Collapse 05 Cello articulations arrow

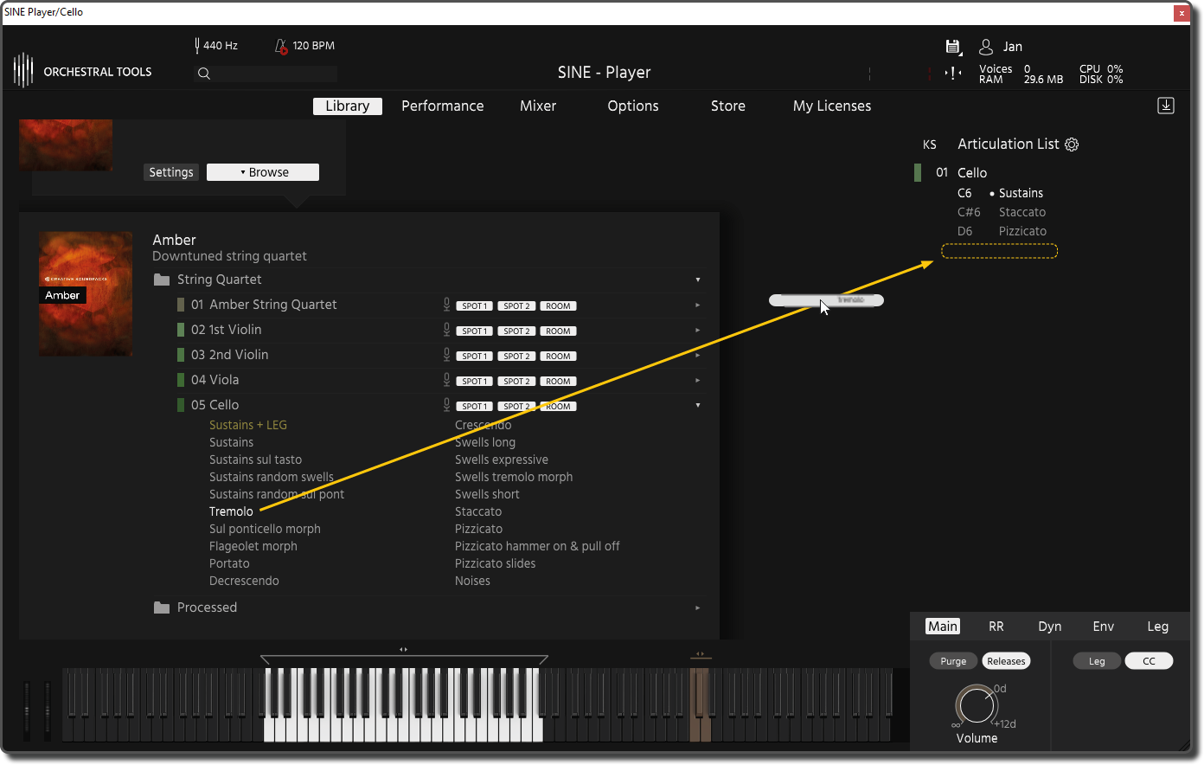point(698,405)
